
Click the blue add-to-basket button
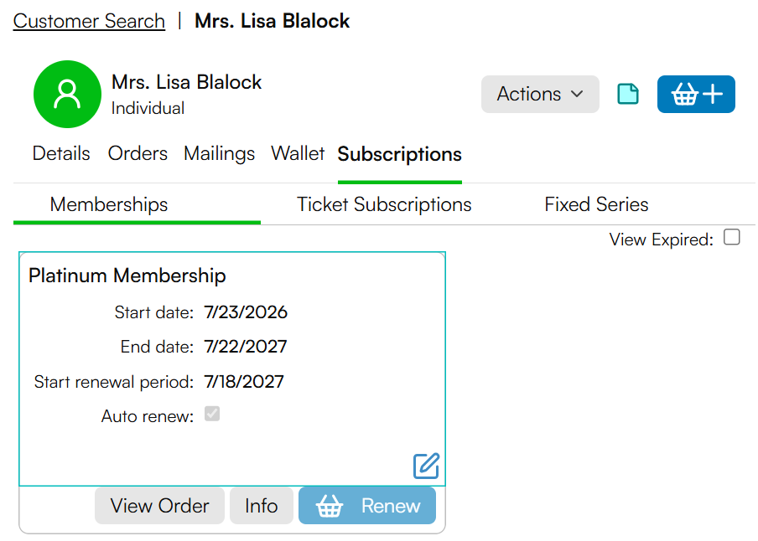pos(696,94)
